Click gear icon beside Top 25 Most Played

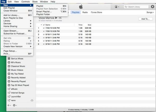9,85
